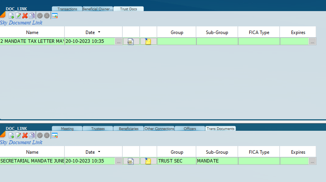This screenshot has height=182, width=326.
Task: Open the Beneficial Owner tab
Action: [98, 9]
